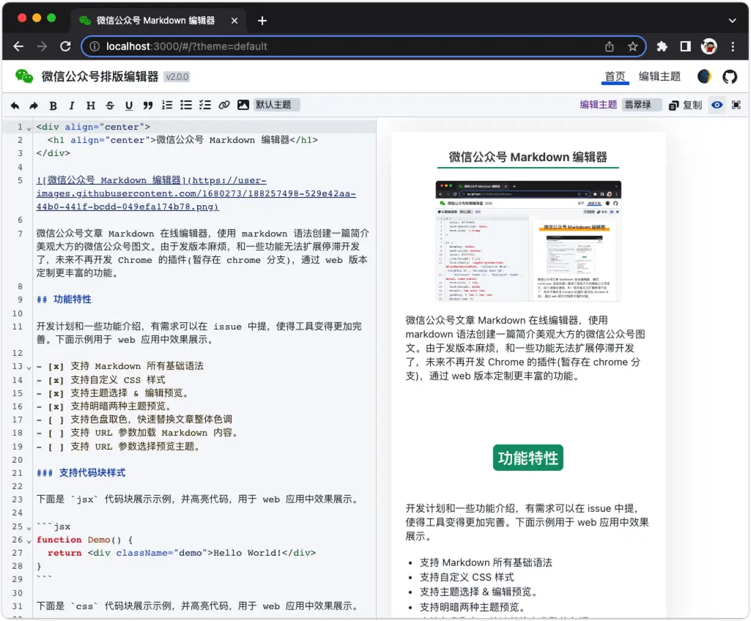Click the green 功能特性 heading in preview
751x621 pixels.
[528, 458]
